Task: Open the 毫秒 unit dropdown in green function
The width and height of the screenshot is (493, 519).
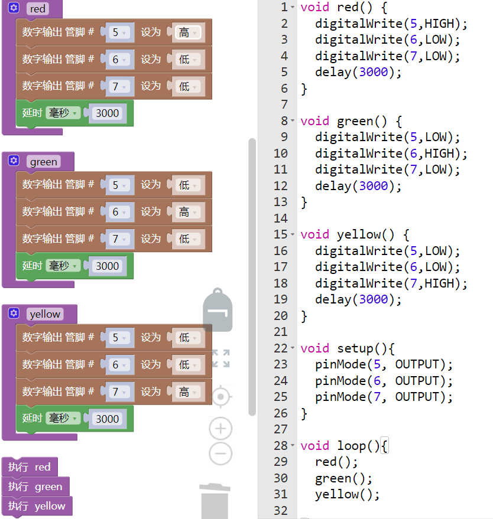Action: point(63,266)
